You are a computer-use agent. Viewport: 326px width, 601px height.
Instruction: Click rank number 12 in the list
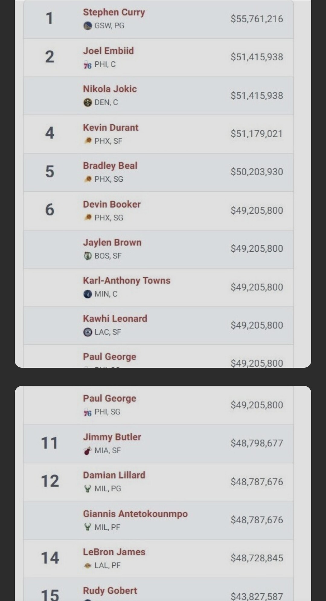click(x=50, y=481)
